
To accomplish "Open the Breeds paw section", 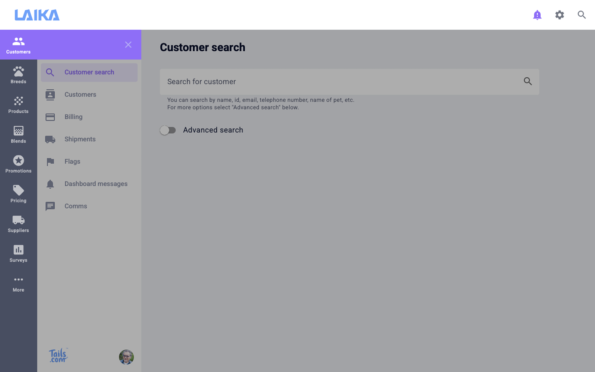I will click(x=18, y=75).
